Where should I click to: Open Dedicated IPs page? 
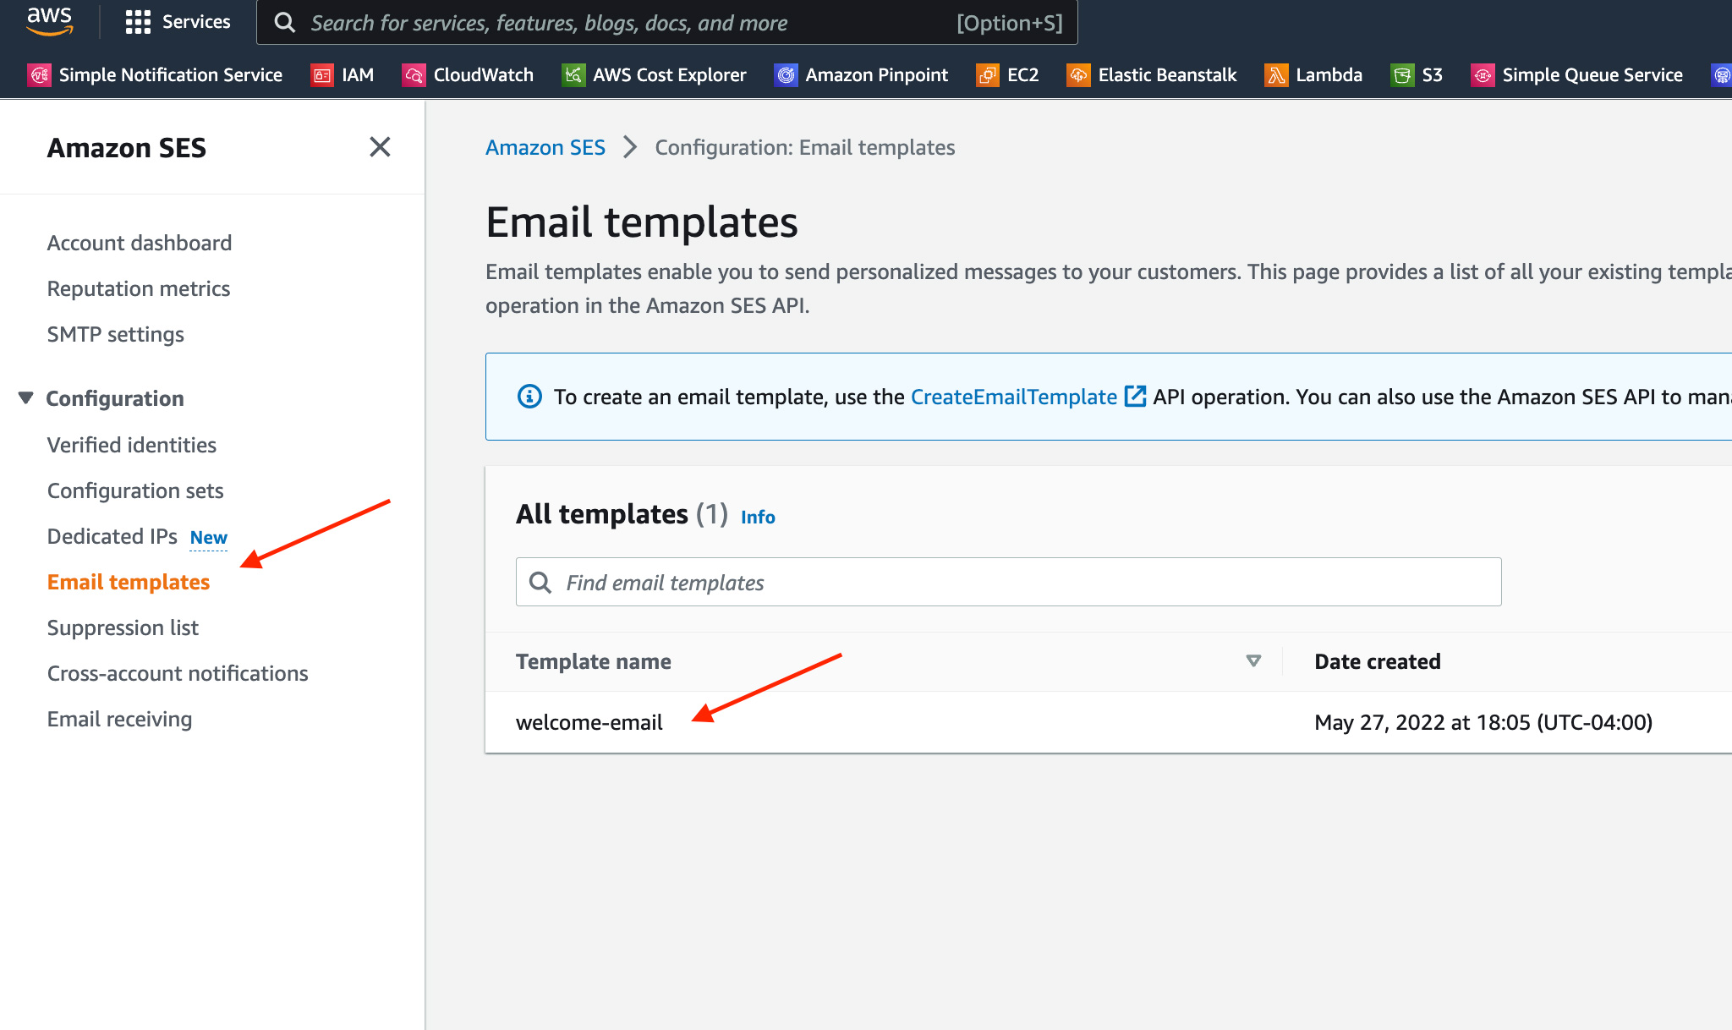[x=112, y=536]
